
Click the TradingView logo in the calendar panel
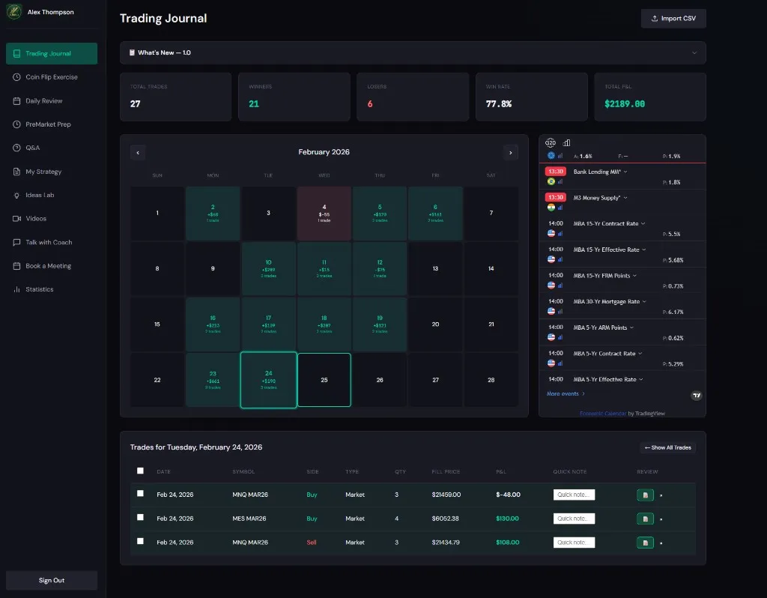[x=696, y=396]
